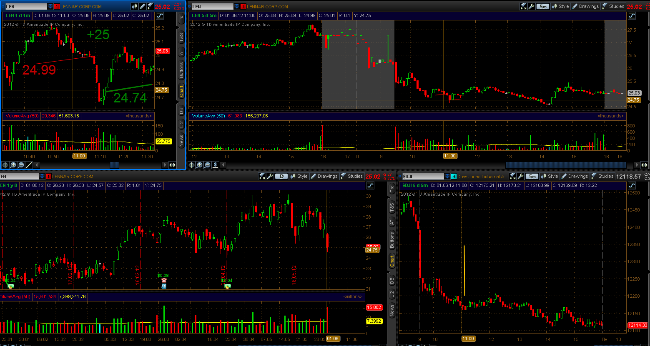The height and width of the screenshot is (346, 650).
Task: Click red 1 link indicator in LEN 1m chart
Action: tap(57, 6)
